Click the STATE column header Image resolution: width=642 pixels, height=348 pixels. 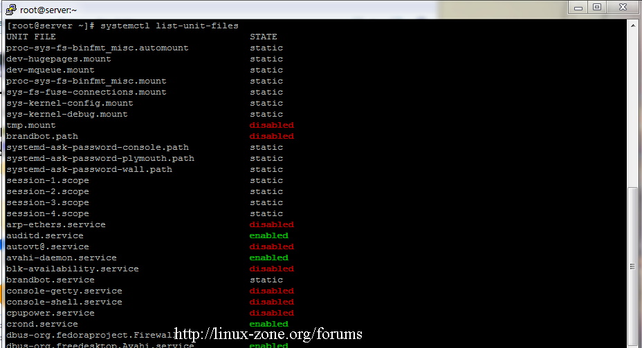tap(264, 37)
